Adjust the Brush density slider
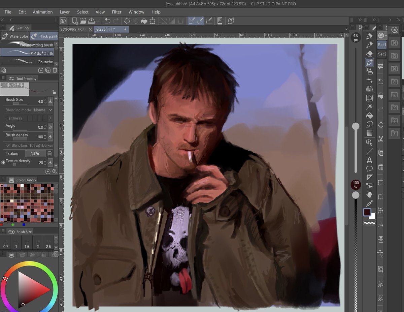The height and width of the screenshot is (312, 404). click(21, 139)
